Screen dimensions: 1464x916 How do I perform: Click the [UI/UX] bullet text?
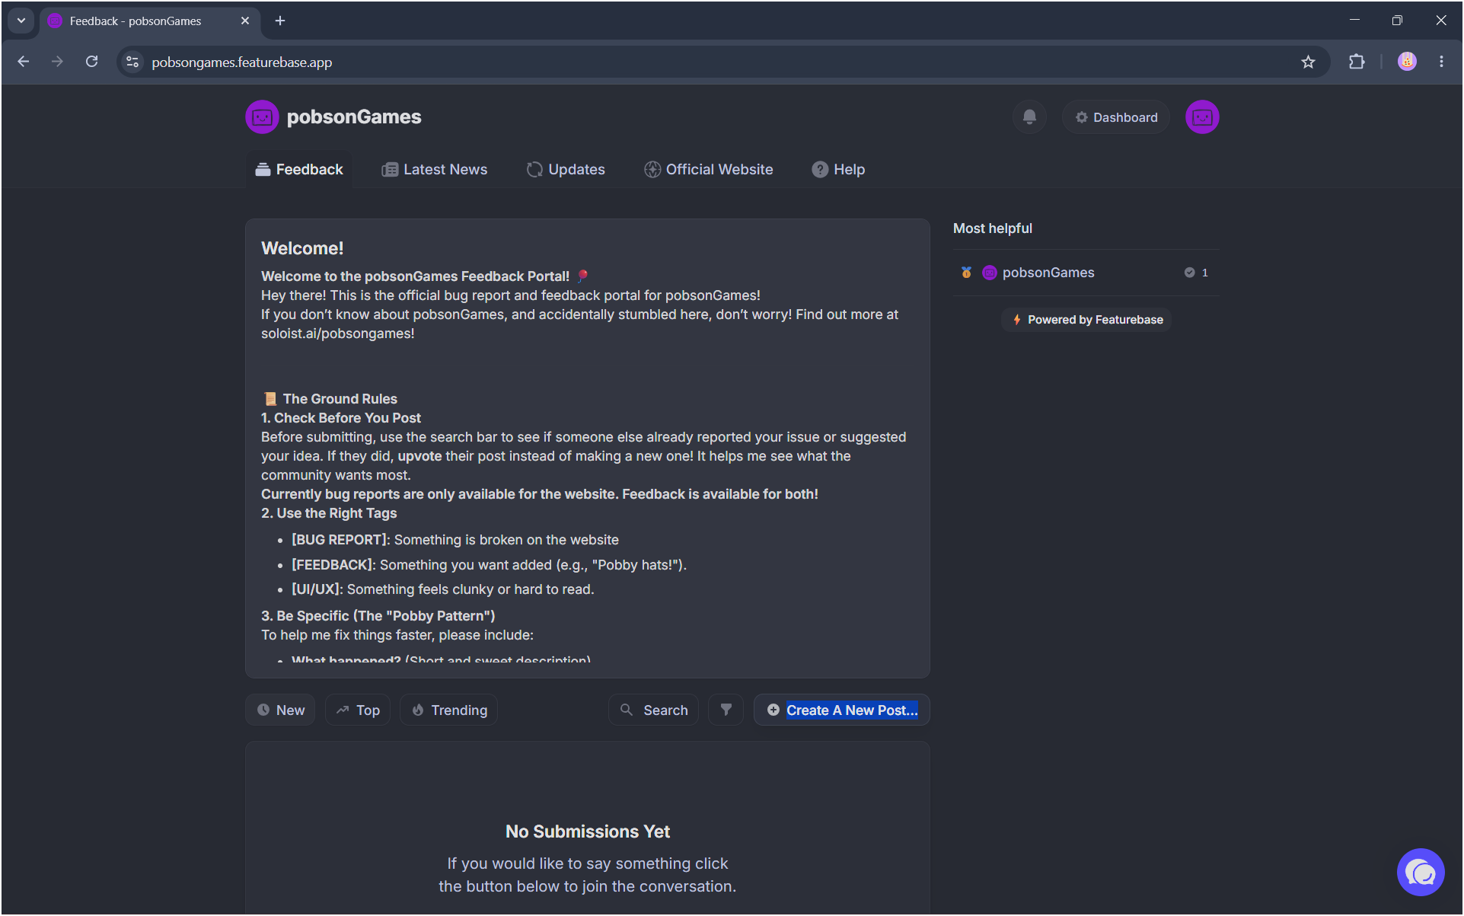coord(443,589)
